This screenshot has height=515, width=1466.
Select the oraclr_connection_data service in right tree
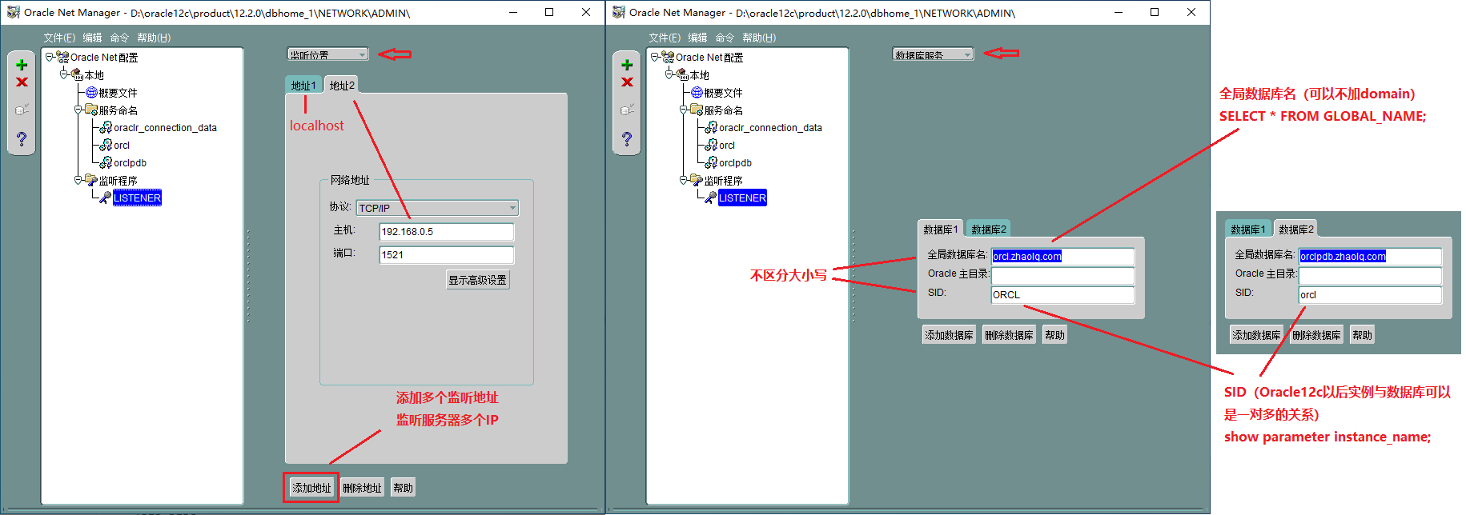coord(769,128)
